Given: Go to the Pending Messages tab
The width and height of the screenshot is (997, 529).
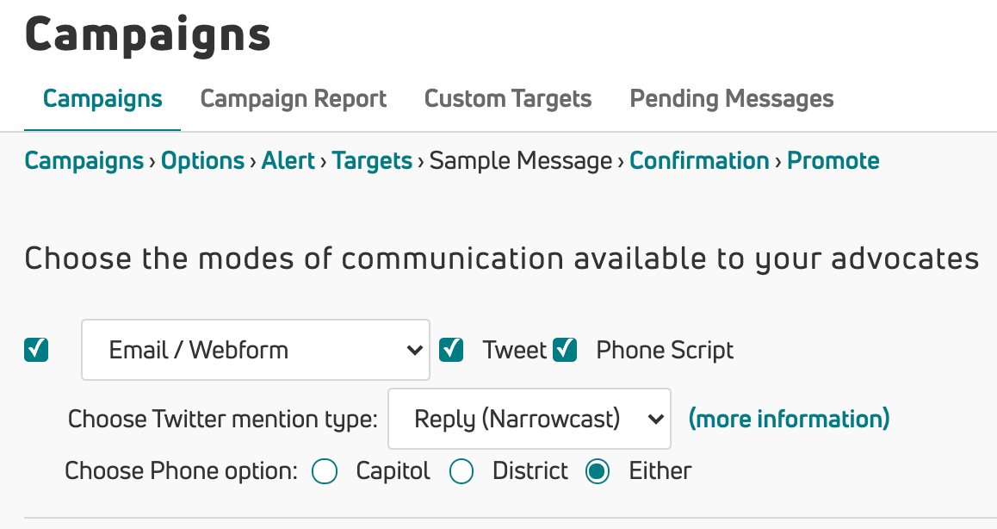Looking at the screenshot, I should (x=732, y=99).
